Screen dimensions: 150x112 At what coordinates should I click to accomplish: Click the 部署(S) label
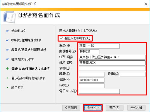click(64, 74)
